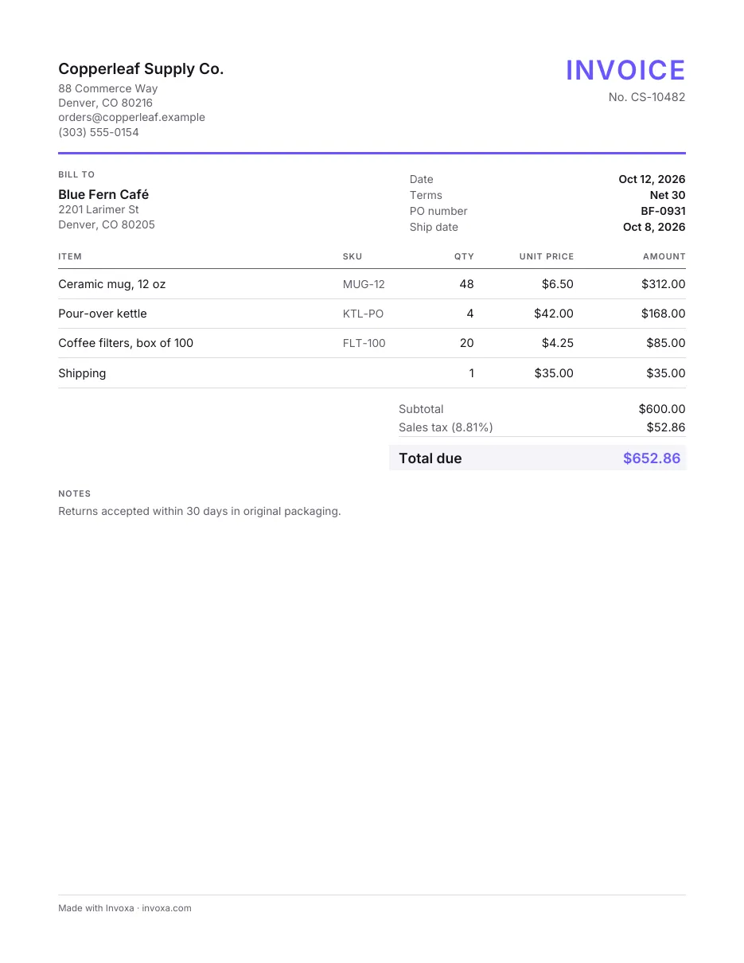Select the $52.86 tax amount
Screen dimensions: 744x963
666,427
